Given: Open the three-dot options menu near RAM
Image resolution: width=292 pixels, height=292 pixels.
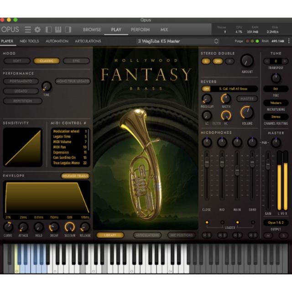Looking at the screenshot, I should click(x=289, y=41).
